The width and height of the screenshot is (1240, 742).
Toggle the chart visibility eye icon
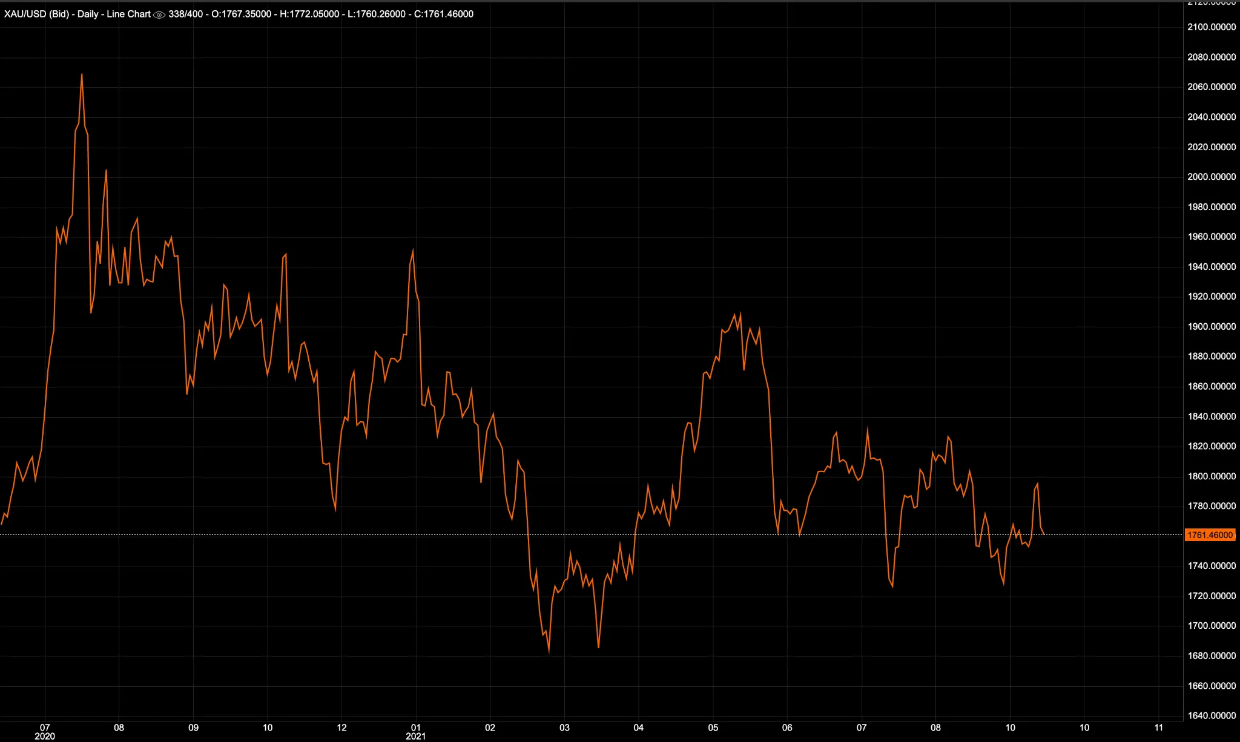pyautogui.click(x=159, y=15)
